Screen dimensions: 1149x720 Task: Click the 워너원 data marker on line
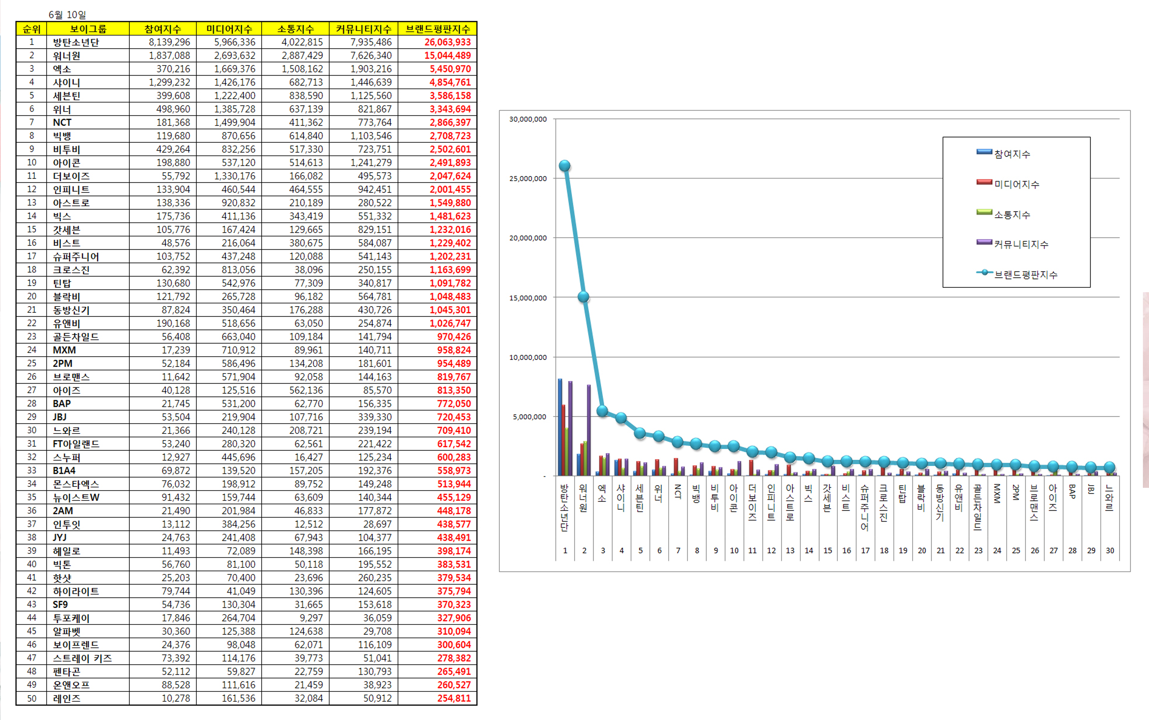click(583, 297)
